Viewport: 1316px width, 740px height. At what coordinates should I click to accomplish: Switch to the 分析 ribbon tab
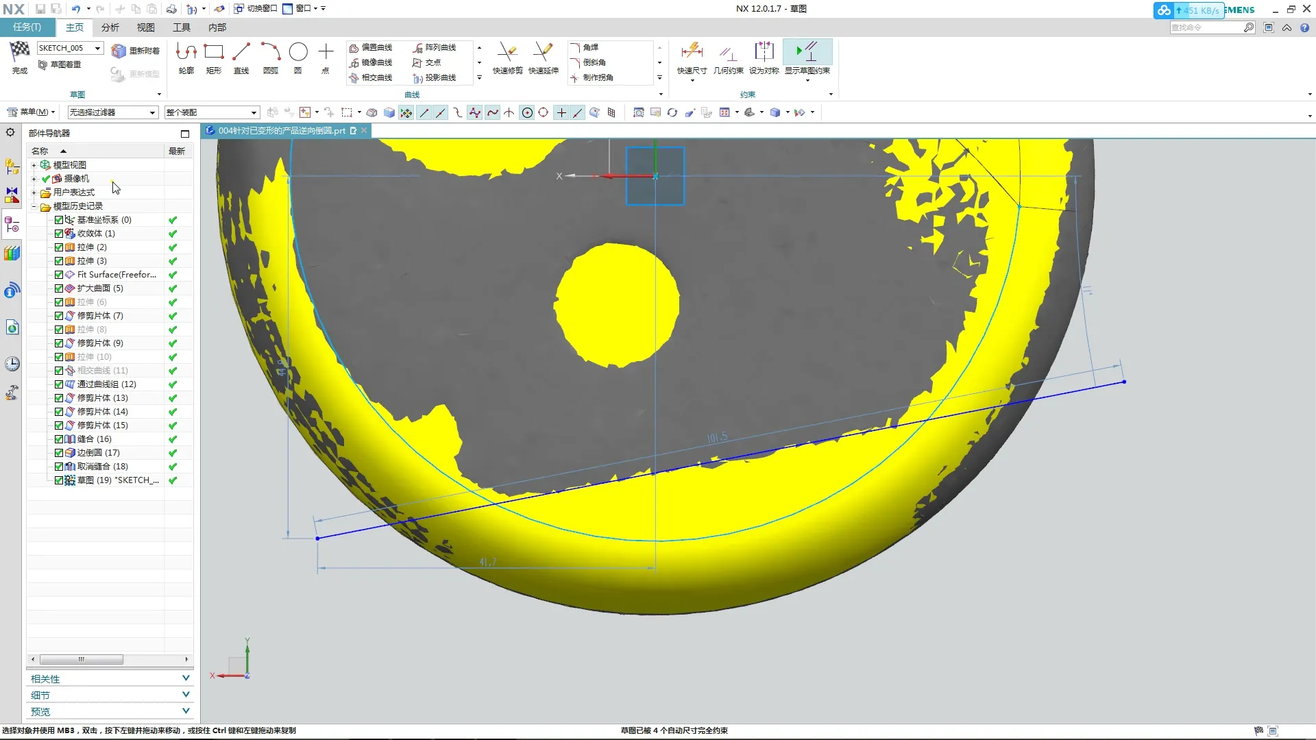pos(110,27)
